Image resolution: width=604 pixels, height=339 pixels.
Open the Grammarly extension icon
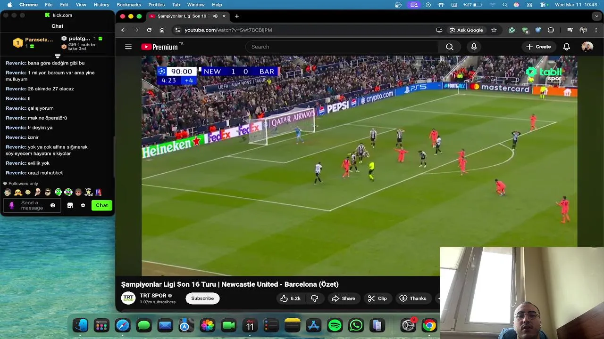point(512,30)
